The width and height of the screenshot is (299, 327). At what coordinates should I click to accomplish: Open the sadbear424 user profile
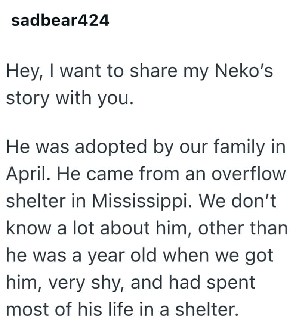(60, 21)
